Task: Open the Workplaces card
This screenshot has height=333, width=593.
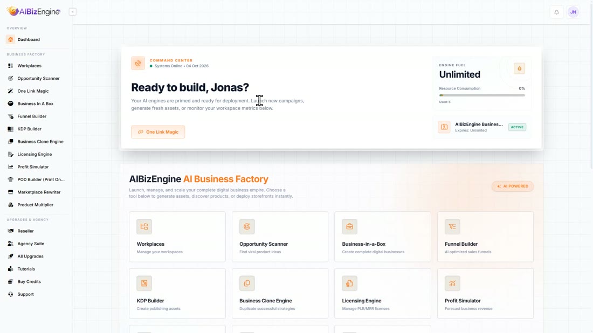Action: click(x=177, y=237)
